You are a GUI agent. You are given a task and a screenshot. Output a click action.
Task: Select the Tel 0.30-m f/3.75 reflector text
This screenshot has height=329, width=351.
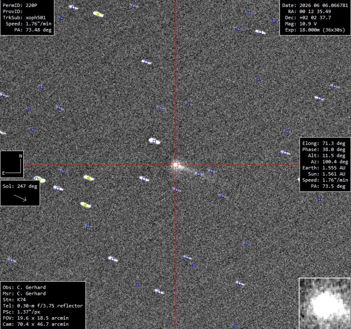pyautogui.click(x=43, y=306)
